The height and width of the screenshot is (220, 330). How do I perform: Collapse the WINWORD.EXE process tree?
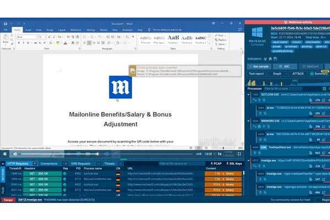tap(249, 121)
